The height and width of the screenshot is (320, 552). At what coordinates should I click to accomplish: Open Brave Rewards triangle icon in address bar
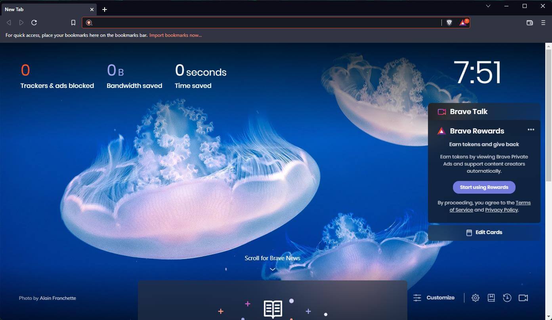tap(463, 23)
